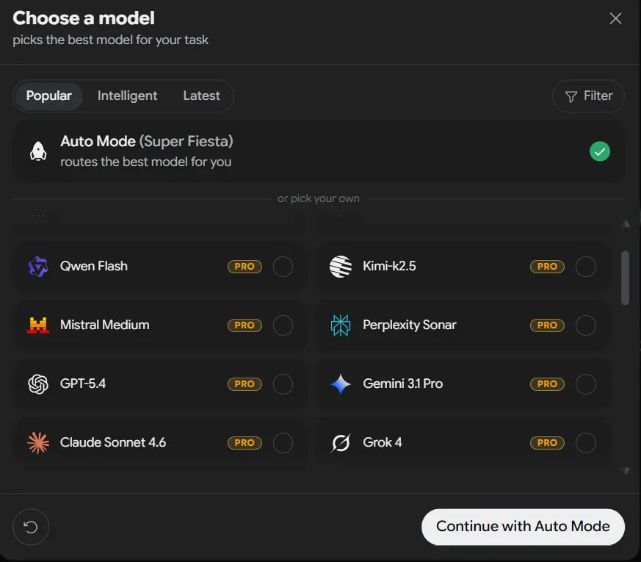
Task: Click the Auto Mode rocket icon
Action: pos(38,151)
